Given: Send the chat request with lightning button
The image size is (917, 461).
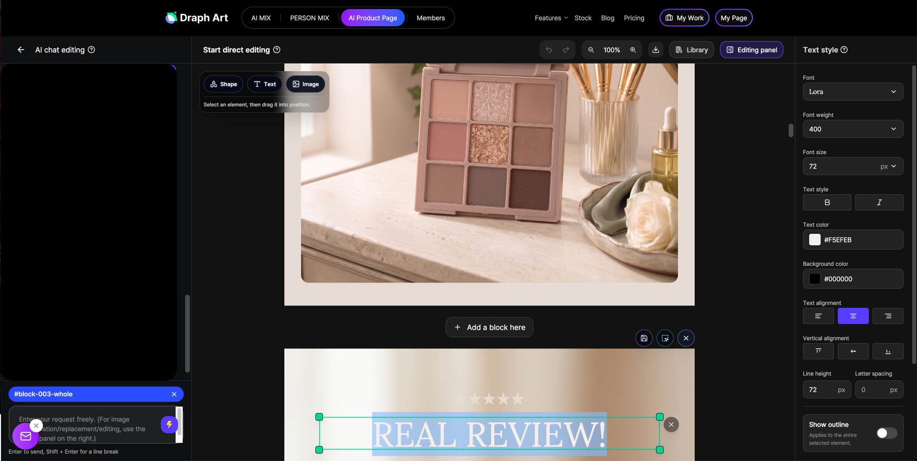Looking at the screenshot, I should [x=169, y=425].
